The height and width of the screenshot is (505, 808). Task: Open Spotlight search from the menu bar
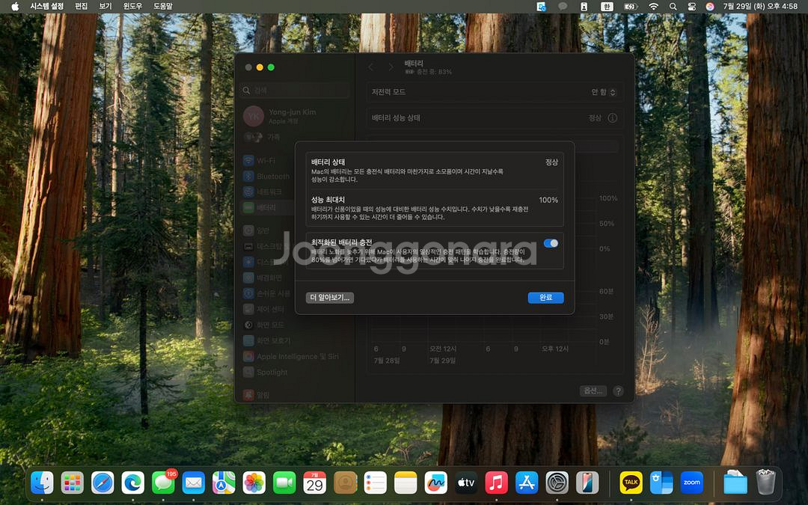coord(673,6)
